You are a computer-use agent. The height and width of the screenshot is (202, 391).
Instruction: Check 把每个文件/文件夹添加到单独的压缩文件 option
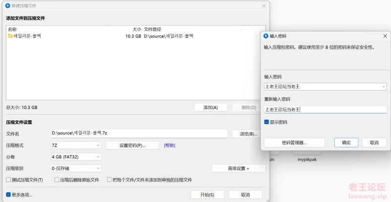pyautogui.click(x=109, y=180)
